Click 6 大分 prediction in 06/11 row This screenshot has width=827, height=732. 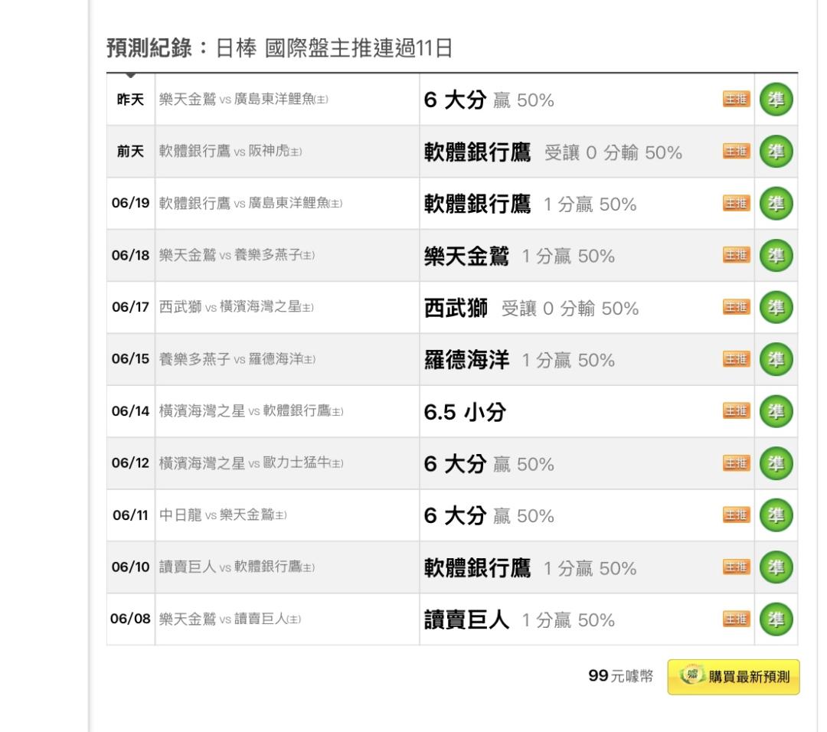489,516
